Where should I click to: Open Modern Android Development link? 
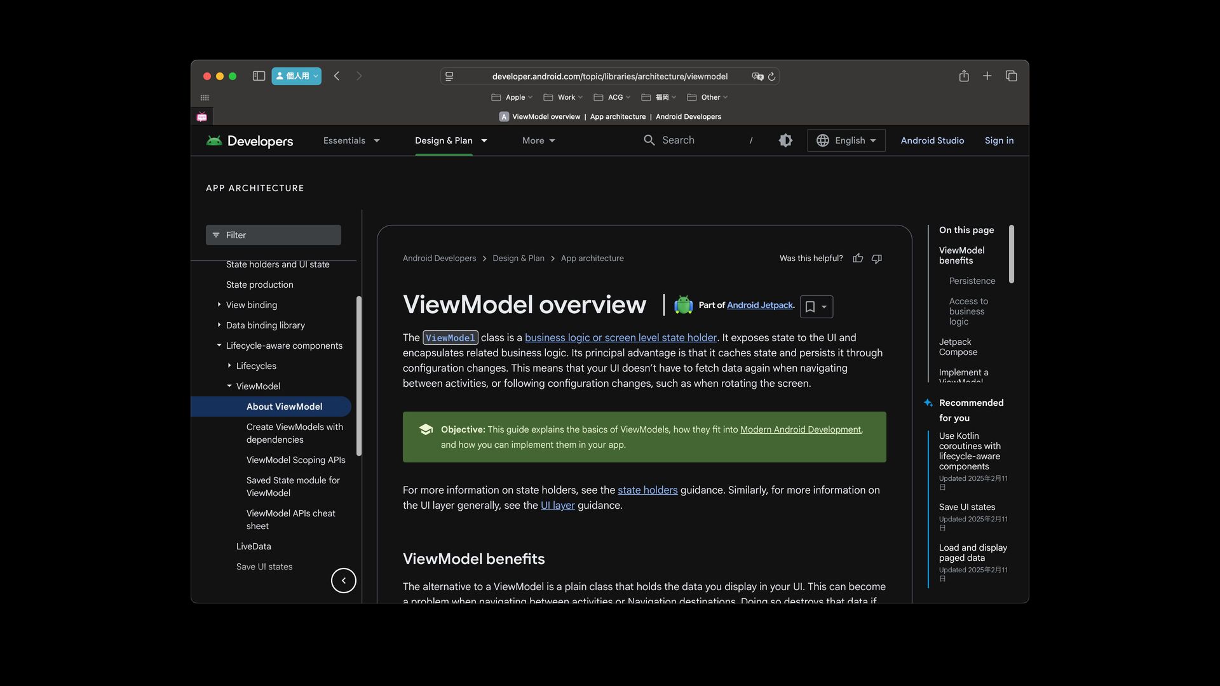(x=801, y=430)
